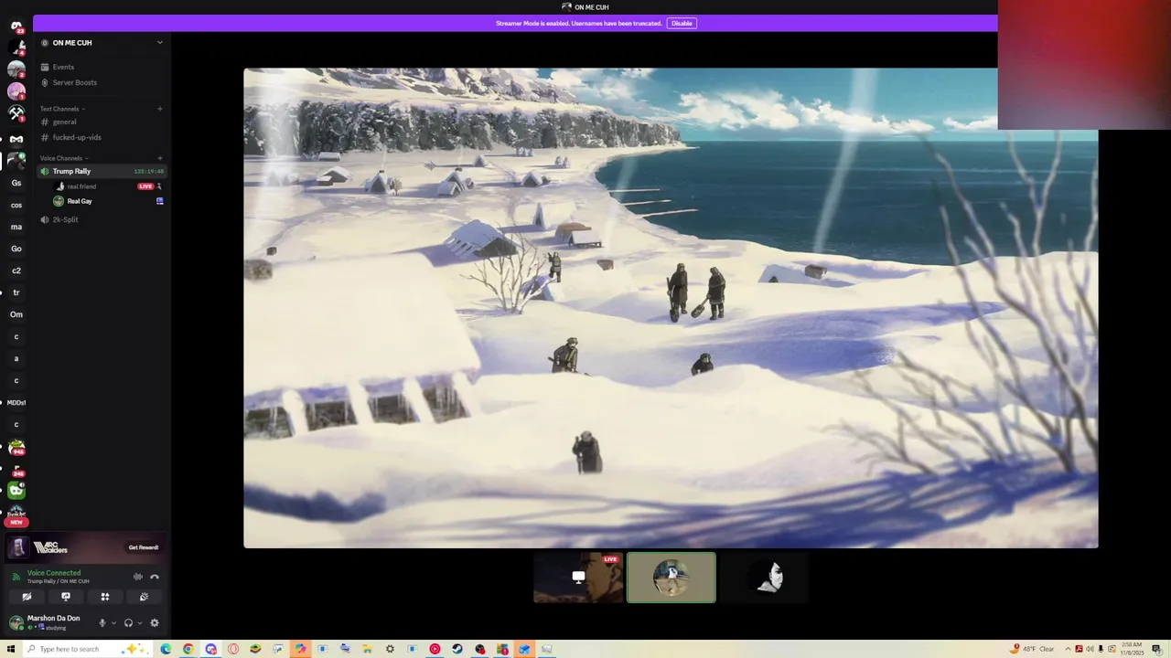Deafen audio with the headphones icon
The image size is (1171, 658).
click(x=128, y=623)
